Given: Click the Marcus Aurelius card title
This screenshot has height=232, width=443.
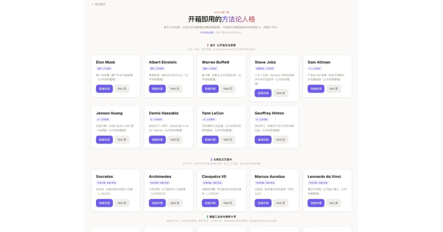Looking at the screenshot, I should [x=270, y=176].
